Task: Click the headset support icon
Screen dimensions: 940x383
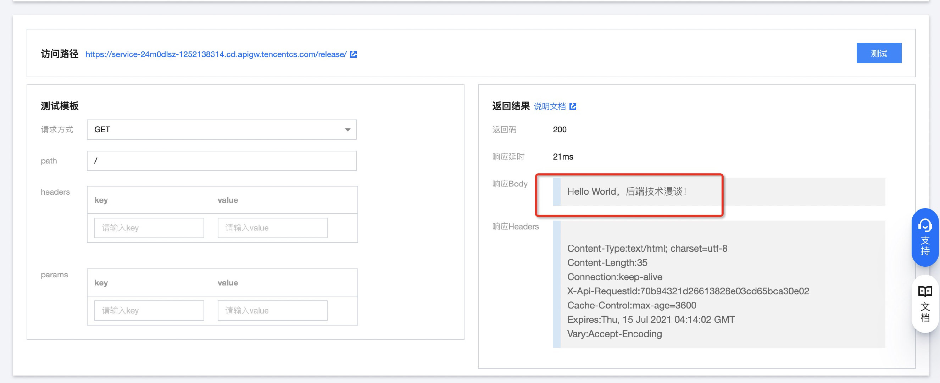Action: [x=925, y=225]
